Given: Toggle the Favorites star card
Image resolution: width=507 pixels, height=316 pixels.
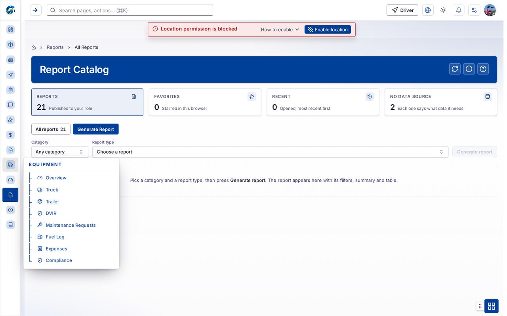Looking at the screenshot, I should pyautogui.click(x=205, y=102).
